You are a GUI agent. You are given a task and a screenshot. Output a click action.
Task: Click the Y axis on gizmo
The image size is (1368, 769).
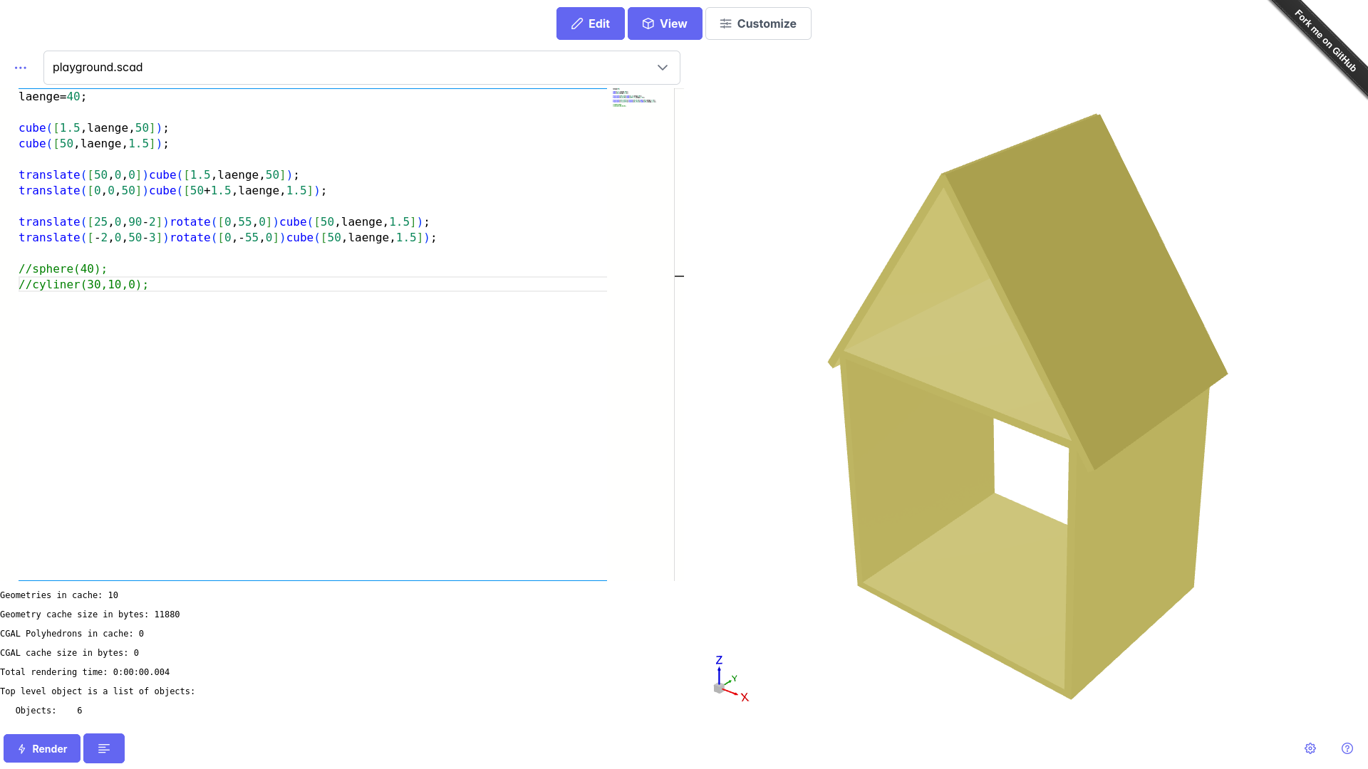pos(734,679)
